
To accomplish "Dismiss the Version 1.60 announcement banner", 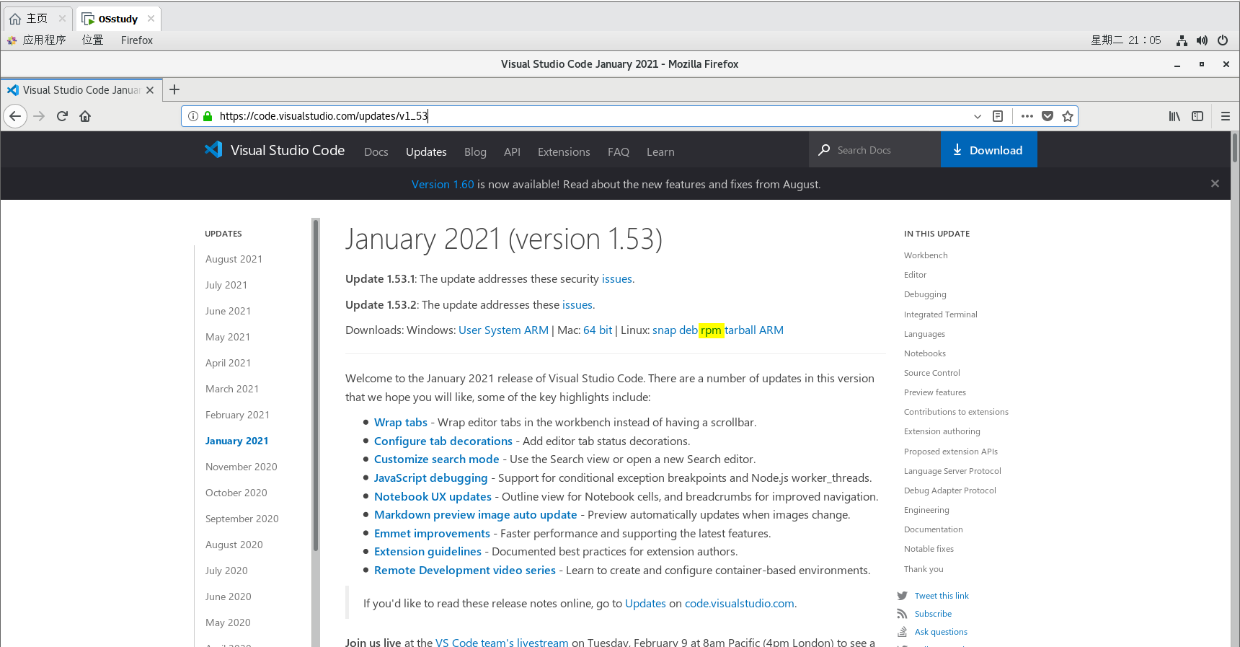I will point(1215,184).
